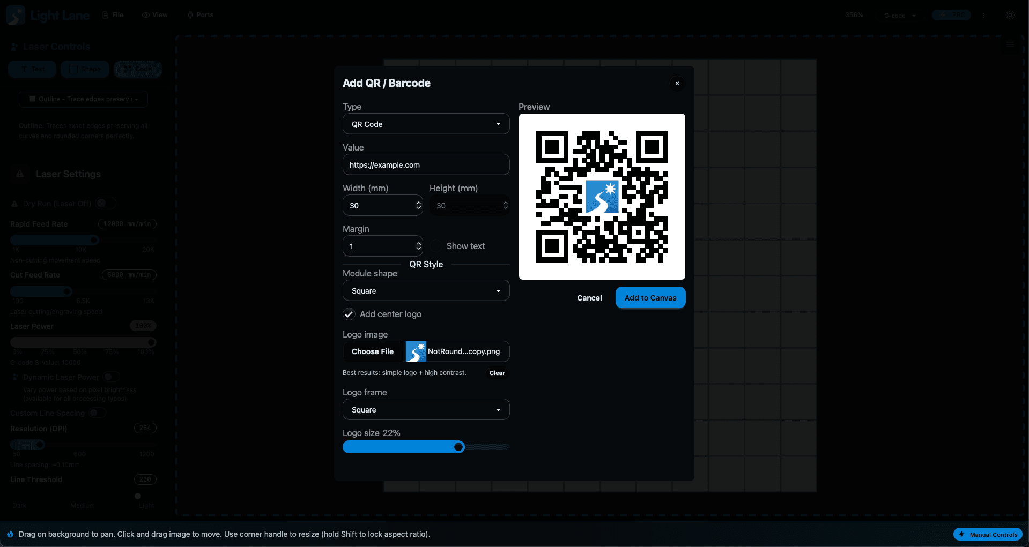Open the Logo frame dropdown
The width and height of the screenshot is (1029, 547).
pyautogui.click(x=426, y=410)
